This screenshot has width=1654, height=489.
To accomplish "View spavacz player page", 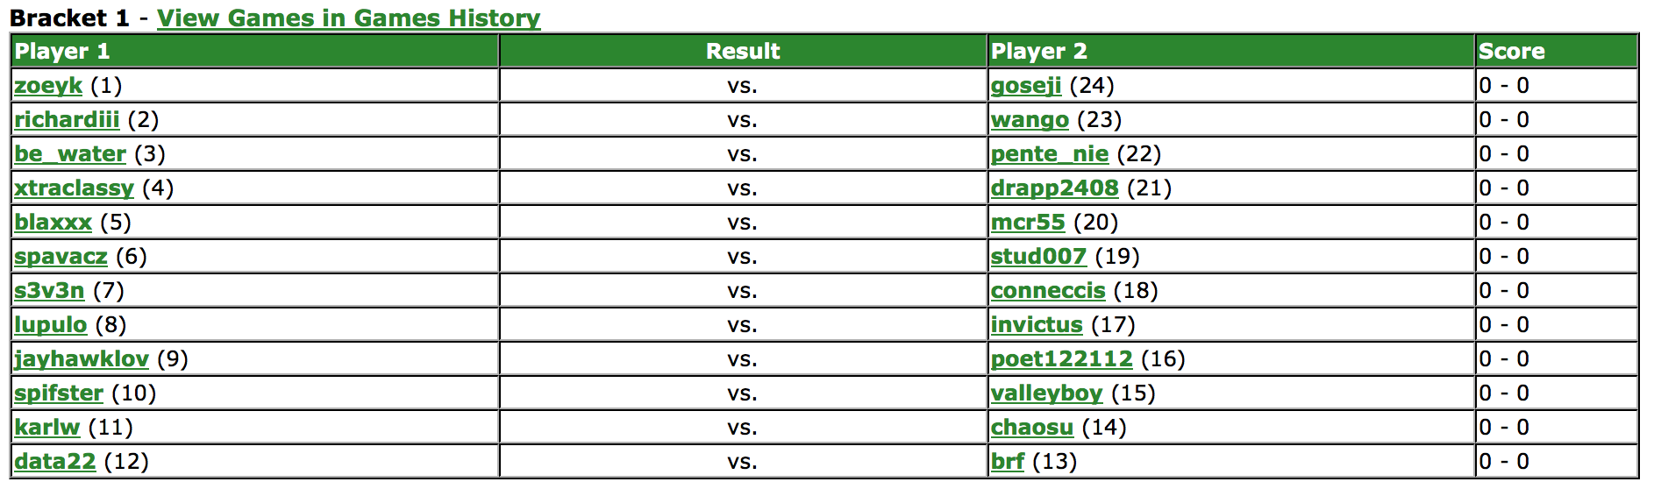I will point(61,257).
